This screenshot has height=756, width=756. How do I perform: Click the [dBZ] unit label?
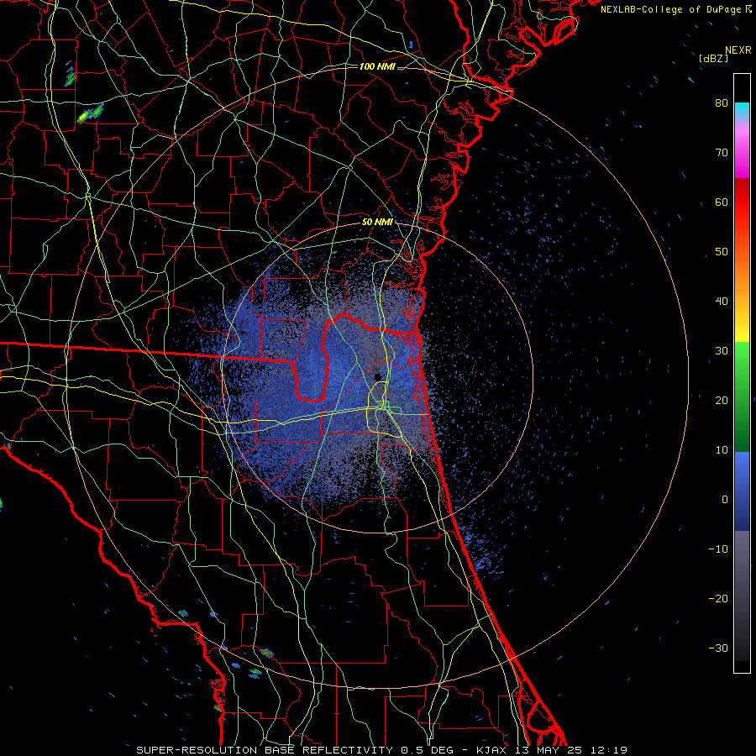tap(713, 58)
